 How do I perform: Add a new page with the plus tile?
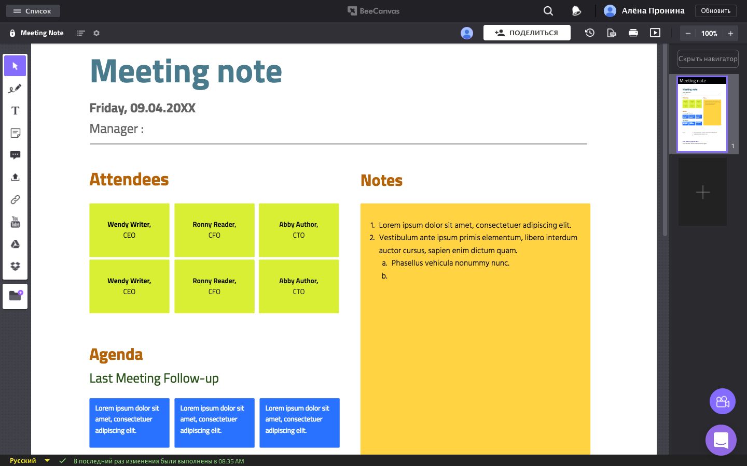[702, 192]
